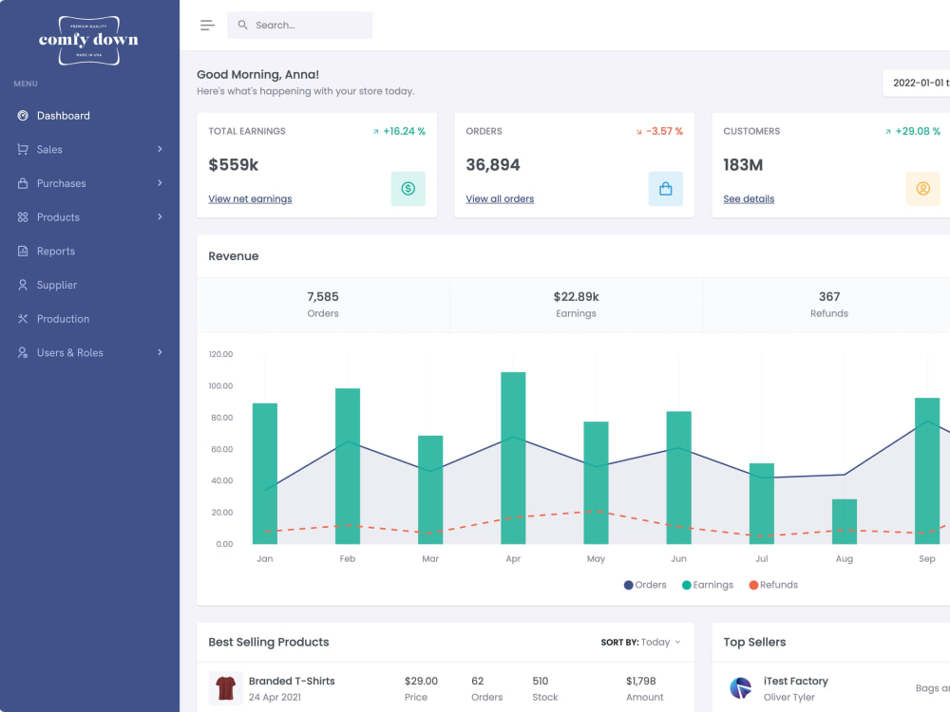This screenshot has height=712, width=950.
Task: Click the $1,798 Amount cell
Action: [x=641, y=681]
